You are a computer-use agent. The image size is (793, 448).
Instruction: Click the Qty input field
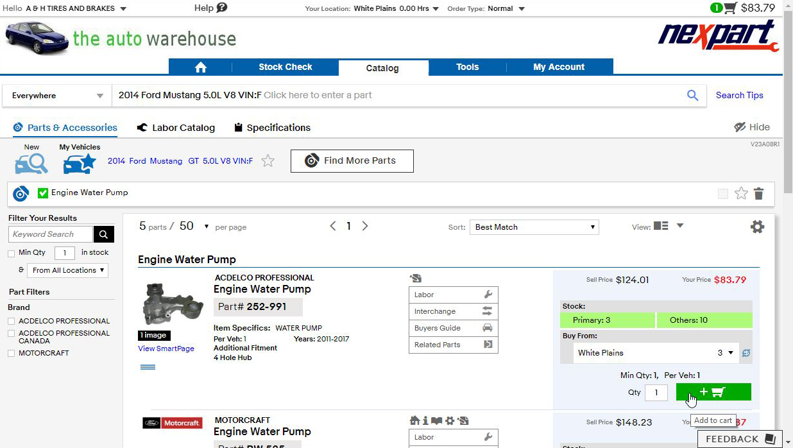[656, 392]
